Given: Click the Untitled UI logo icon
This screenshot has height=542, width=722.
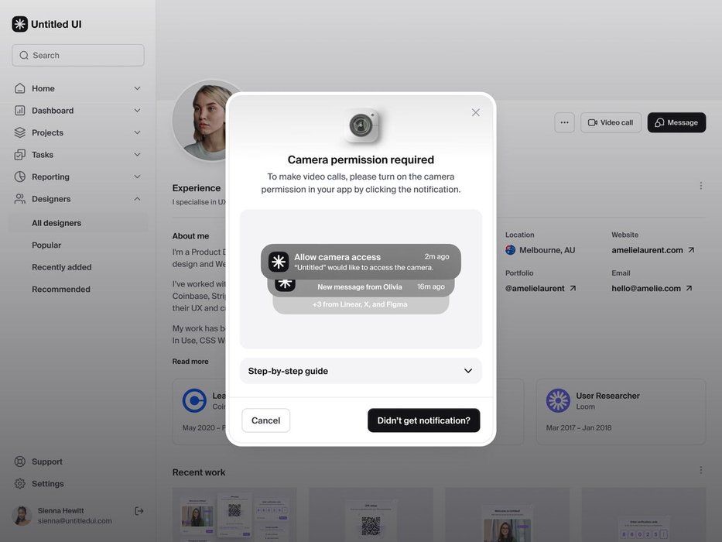Looking at the screenshot, I should [20, 24].
